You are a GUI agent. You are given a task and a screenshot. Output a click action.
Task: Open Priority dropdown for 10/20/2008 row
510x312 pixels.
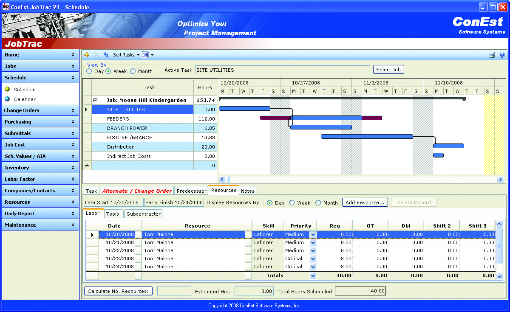[x=313, y=235]
